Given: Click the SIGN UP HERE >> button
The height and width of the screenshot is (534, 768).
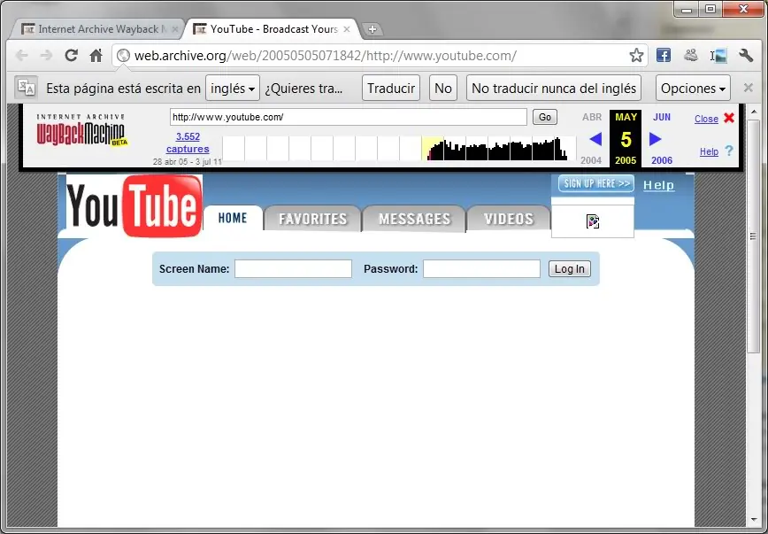Looking at the screenshot, I should pos(596,184).
